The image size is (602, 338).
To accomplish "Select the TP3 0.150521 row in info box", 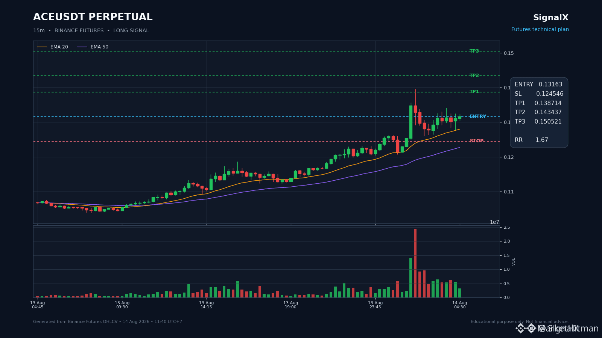I will tap(538, 122).
